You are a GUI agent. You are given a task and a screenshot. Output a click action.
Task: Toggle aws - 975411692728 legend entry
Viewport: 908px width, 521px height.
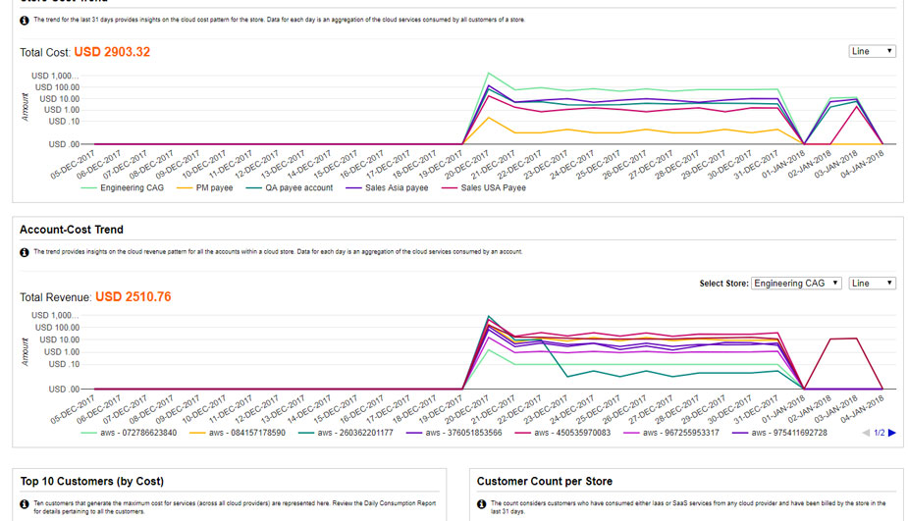[780, 433]
